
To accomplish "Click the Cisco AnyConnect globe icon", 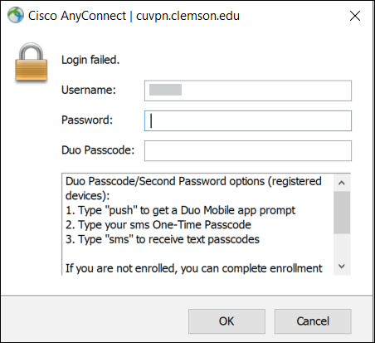I will [x=16, y=15].
